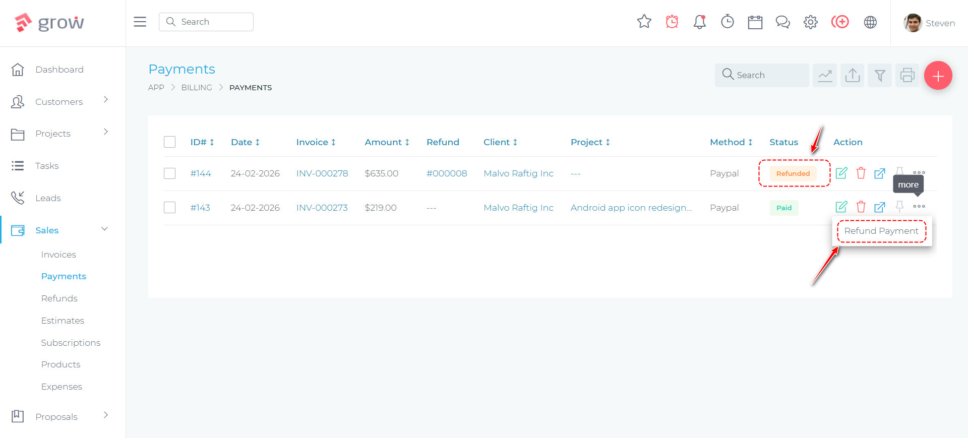Select Refund Payment from the more menu
The width and height of the screenshot is (968, 438).
tap(881, 231)
